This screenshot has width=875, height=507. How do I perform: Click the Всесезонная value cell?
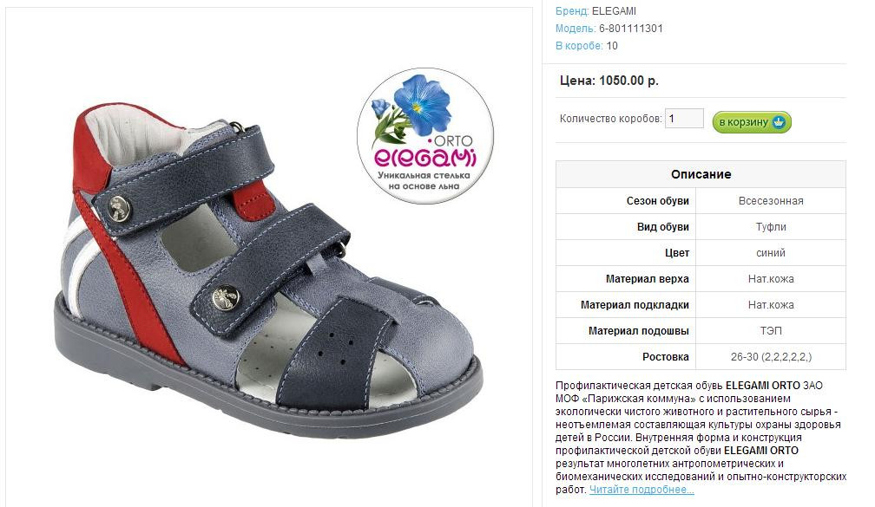(771, 200)
